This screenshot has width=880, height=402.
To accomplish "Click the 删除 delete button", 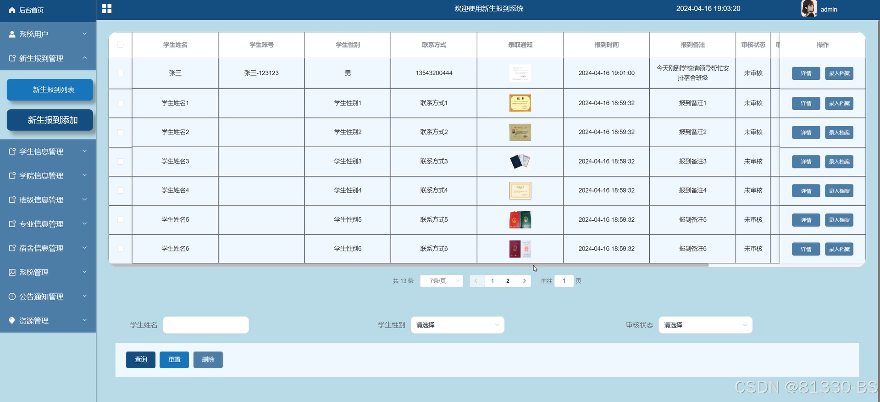I will [208, 360].
